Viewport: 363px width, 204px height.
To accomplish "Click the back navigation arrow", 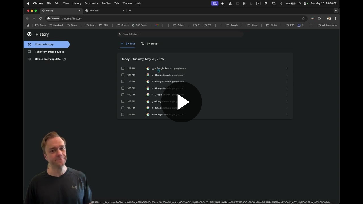I will pyautogui.click(x=27, y=18).
